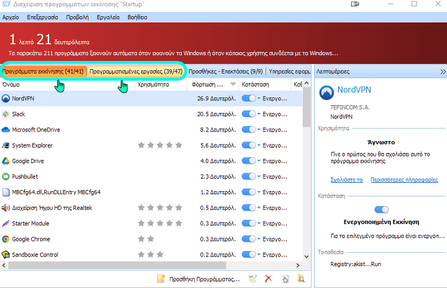The image size is (447, 288).
Task: Sort by Όνομα column header
Action: point(68,84)
